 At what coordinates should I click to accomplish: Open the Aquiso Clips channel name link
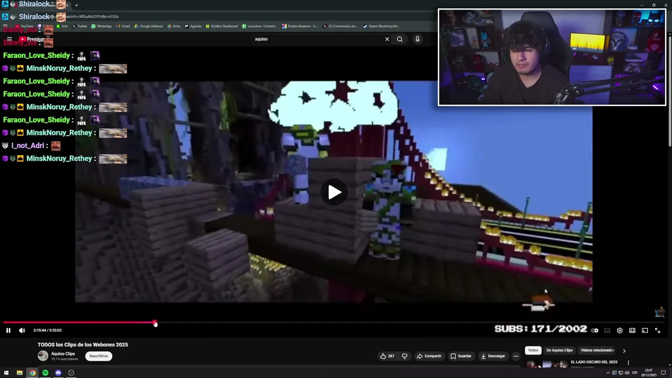point(63,354)
